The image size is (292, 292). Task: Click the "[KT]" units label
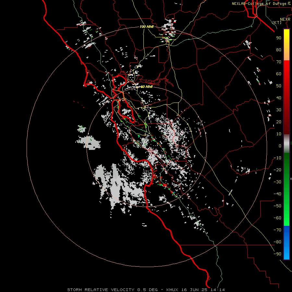pos(277,22)
